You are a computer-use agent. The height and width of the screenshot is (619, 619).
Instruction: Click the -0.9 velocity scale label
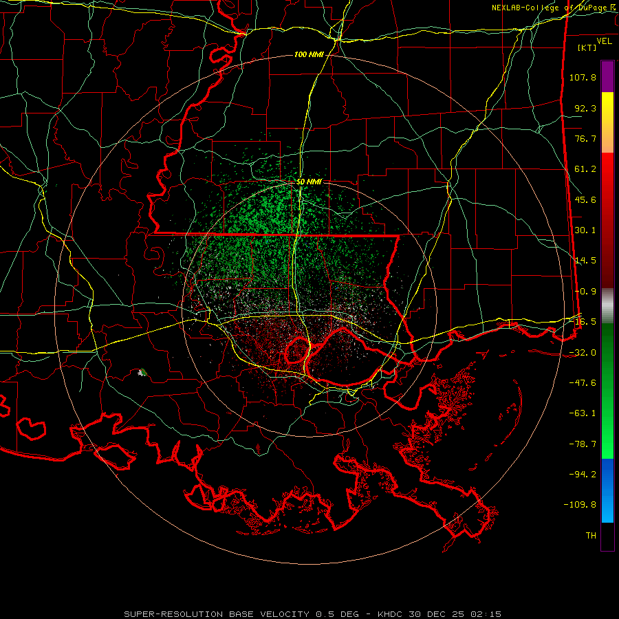coord(585,292)
